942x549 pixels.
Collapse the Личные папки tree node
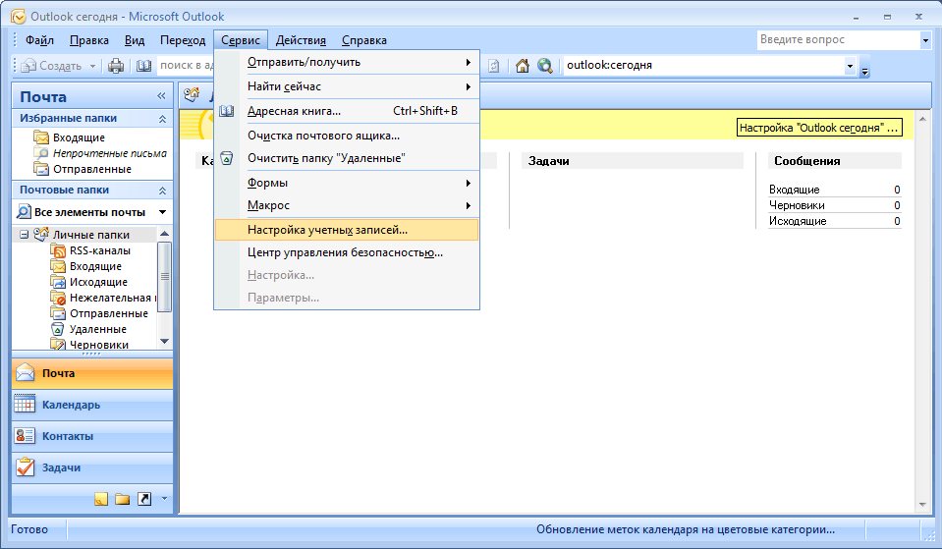click(23, 235)
